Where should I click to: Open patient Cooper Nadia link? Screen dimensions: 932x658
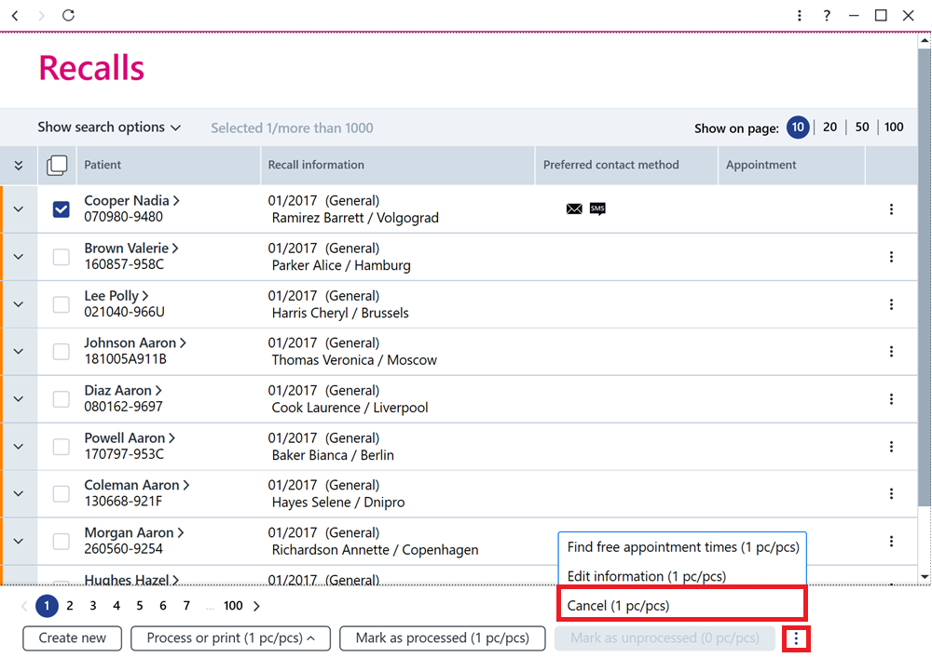[131, 200]
